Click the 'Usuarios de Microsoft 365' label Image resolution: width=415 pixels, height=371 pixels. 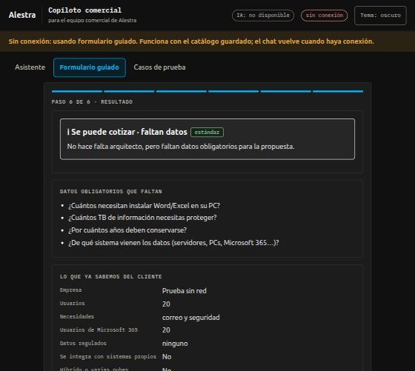(99, 330)
